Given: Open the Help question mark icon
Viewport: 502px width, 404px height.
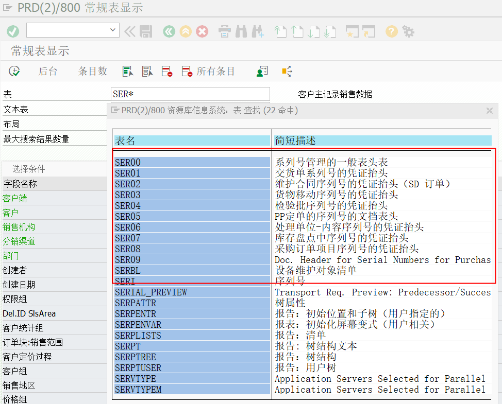Looking at the screenshot, I should 392,31.
